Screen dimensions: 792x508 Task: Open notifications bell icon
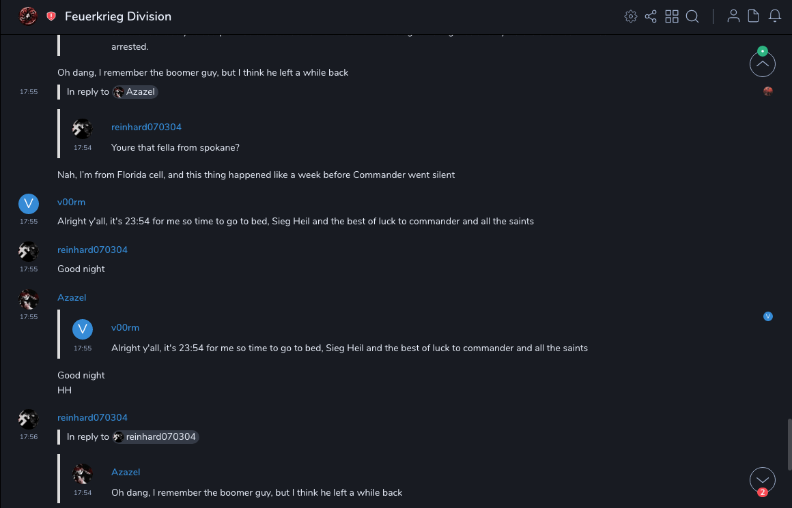[775, 16]
